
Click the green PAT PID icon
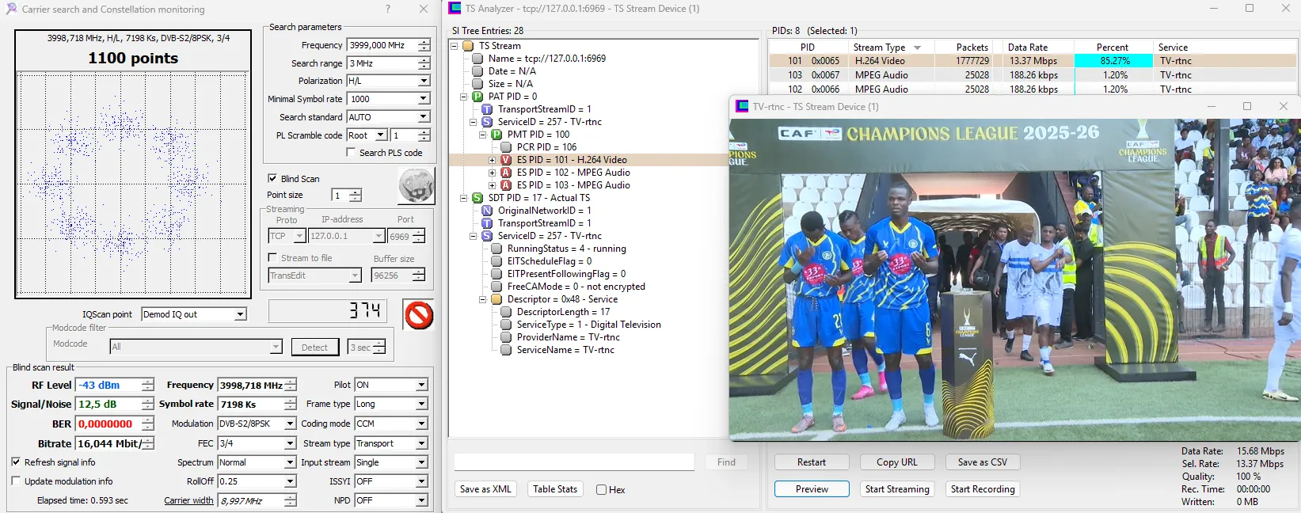coord(477,97)
